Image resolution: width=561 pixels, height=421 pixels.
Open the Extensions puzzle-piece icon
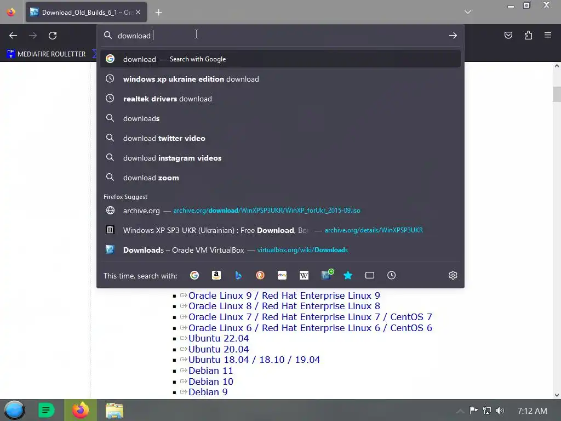[528, 35]
